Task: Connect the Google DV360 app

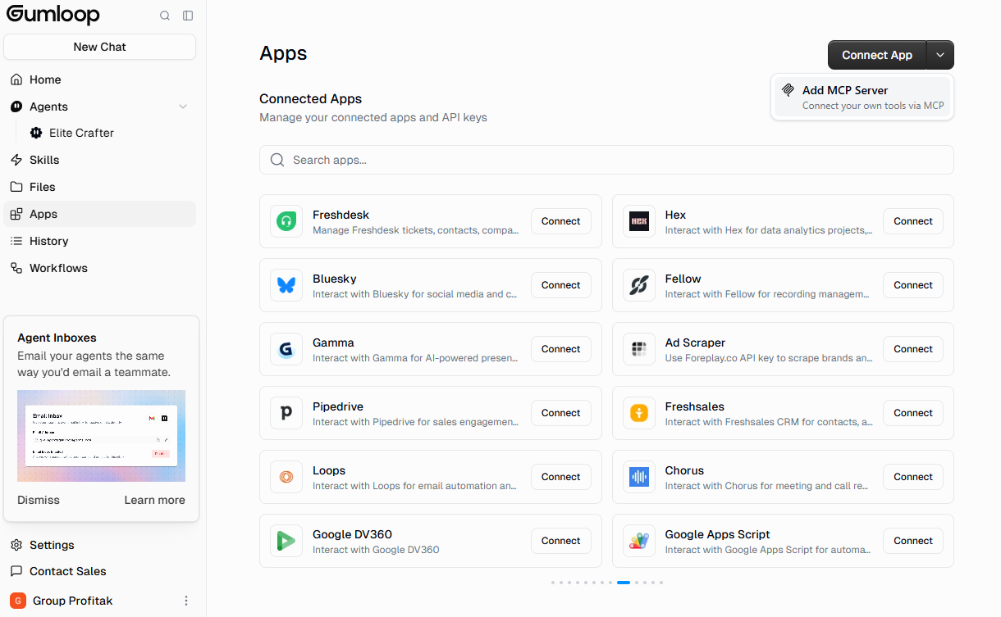Action: tap(561, 541)
